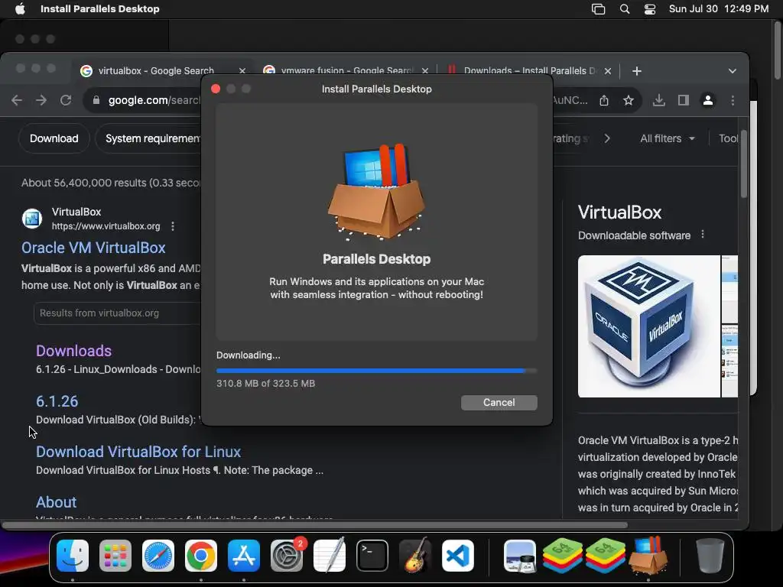The width and height of the screenshot is (783, 587).
Task: Open Terminal from the Dock
Action: click(372, 556)
